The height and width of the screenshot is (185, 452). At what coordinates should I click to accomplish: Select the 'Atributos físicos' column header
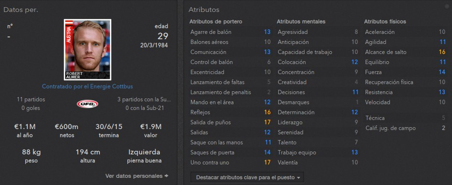tap(385, 22)
